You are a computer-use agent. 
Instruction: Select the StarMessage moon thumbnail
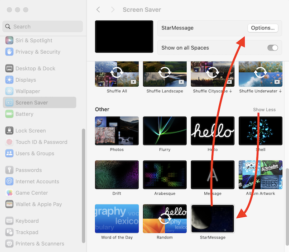(x=212, y=219)
